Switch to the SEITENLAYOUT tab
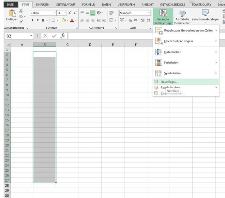The width and height of the screenshot is (225, 198). point(66,5)
